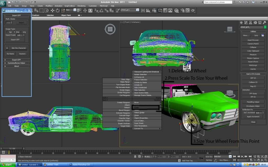
Task: Select the Rotate tool in main toolbar
Action: (x=58, y=10)
